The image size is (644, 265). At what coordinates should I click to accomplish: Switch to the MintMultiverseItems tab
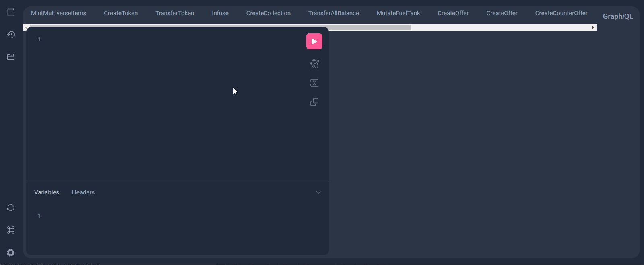[59, 13]
